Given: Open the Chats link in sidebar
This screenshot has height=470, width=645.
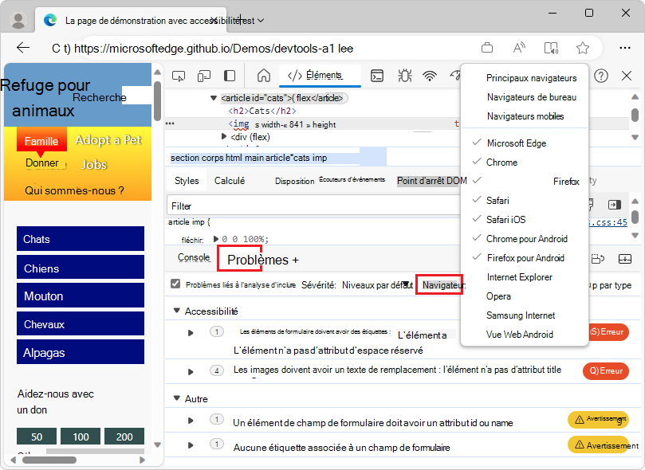Looking at the screenshot, I should point(80,239).
